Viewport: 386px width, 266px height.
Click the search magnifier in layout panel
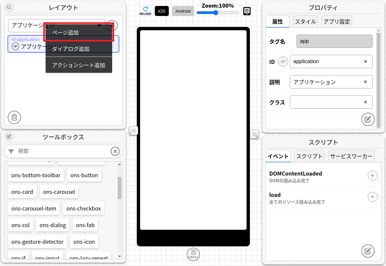point(9,7)
